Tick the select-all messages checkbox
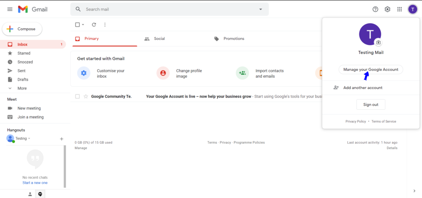Viewport: 422px width, 198px height. pos(77,25)
